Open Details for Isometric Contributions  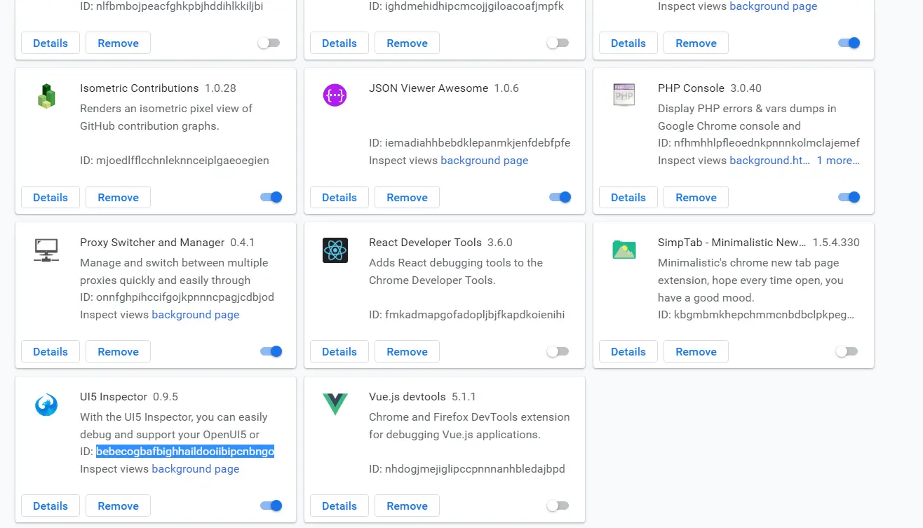click(x=50, y=197)
